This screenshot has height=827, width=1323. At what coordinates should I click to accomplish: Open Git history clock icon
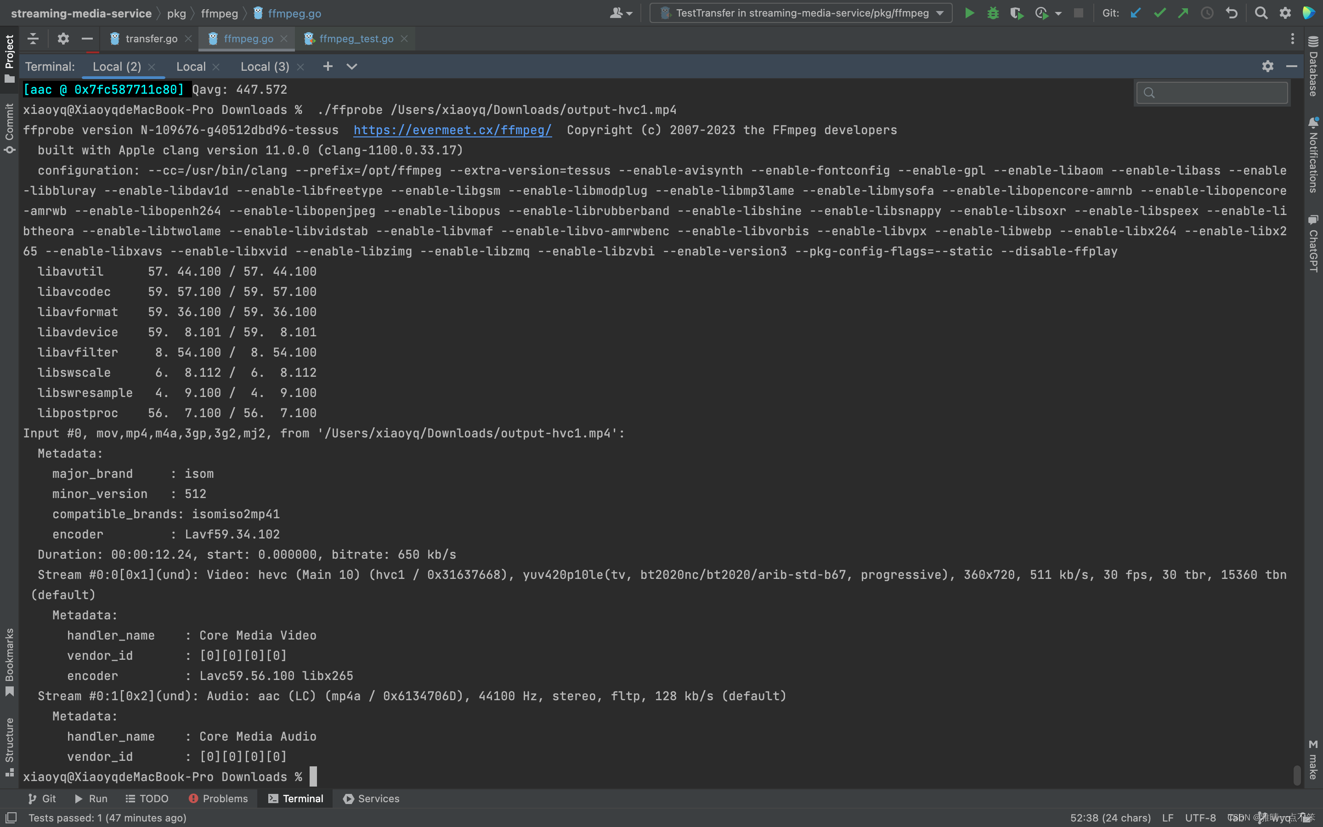1207,13
